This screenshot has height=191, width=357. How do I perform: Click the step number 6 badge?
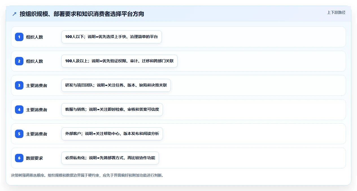[19, 158]
